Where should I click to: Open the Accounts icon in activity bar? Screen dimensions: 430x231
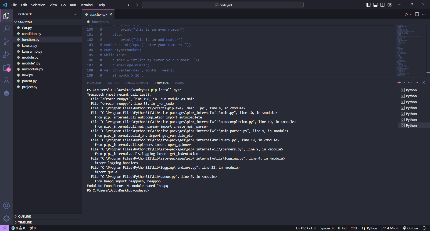click(6, 206)
